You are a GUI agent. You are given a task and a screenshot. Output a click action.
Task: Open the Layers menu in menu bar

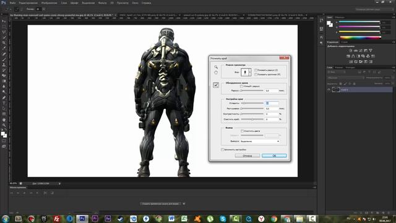(64, 3)
